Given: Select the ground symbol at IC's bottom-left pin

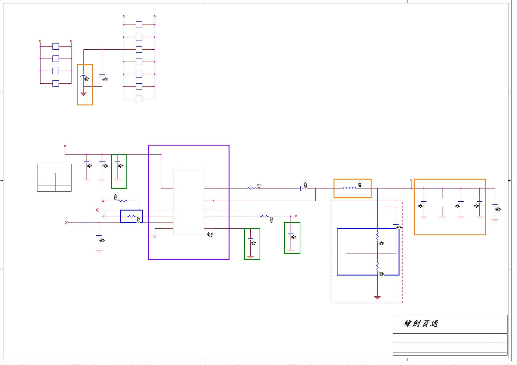Looking at the screenshot, I should (x=155, y=236).
